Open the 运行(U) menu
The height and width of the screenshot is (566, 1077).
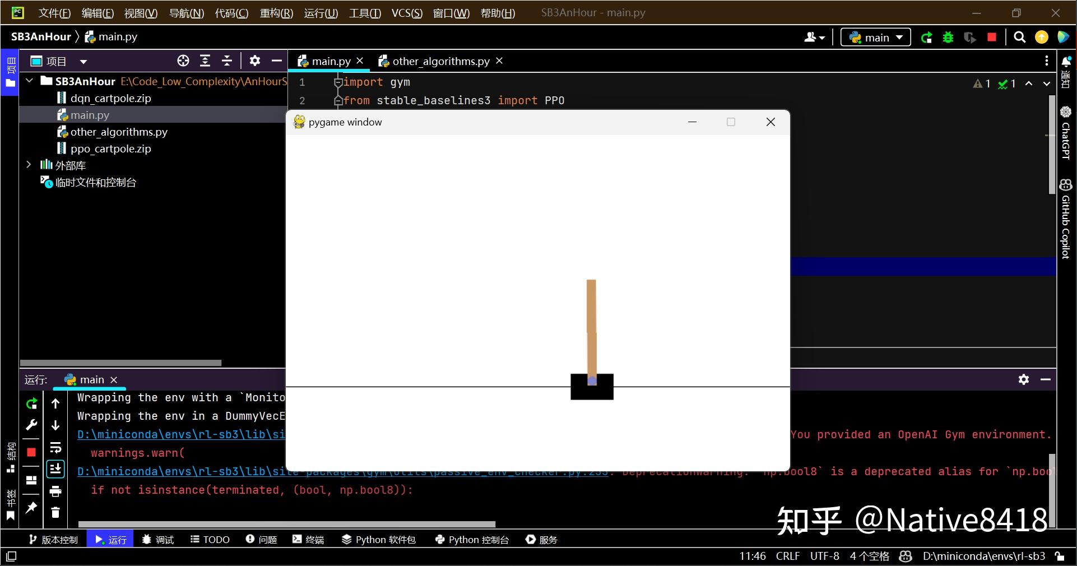pos(321,12)
